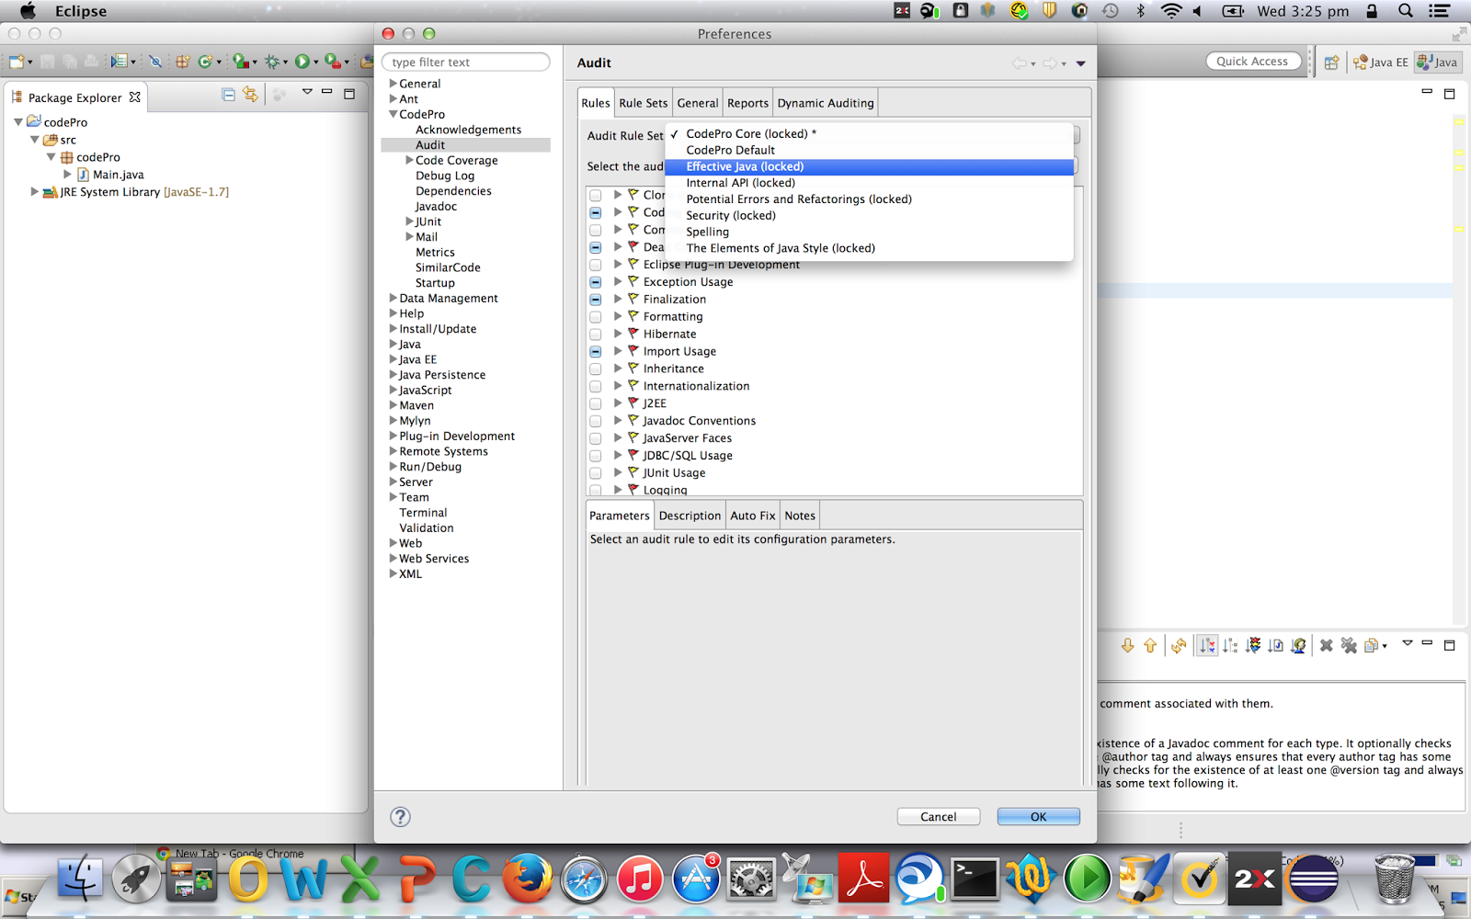Switch to the Java perspective button

click(1438, 62)
